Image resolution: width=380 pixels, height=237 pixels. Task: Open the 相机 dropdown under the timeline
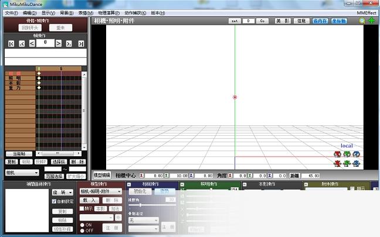click(22, 173)
